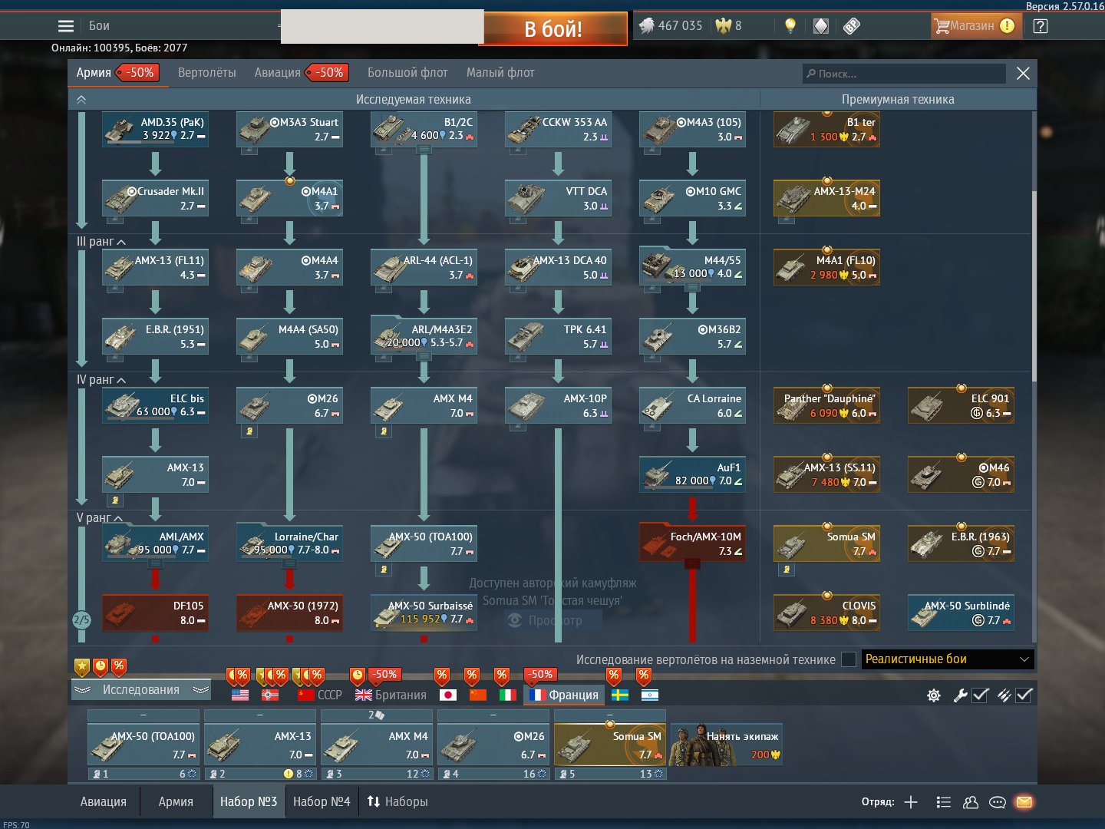1105x829 pixels.
Task: Select the USA flag nation
Action: 240,695
